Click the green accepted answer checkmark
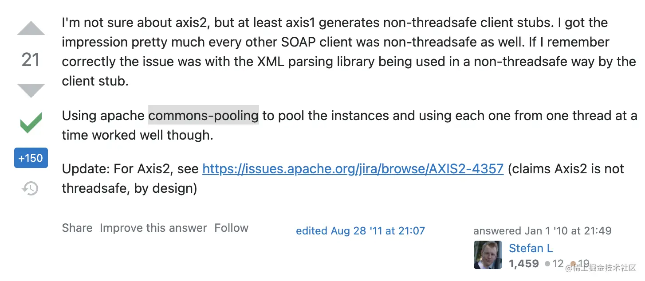The width and height of the screenshot is (645, 281). pyautogui.click(x=31, y=123)
